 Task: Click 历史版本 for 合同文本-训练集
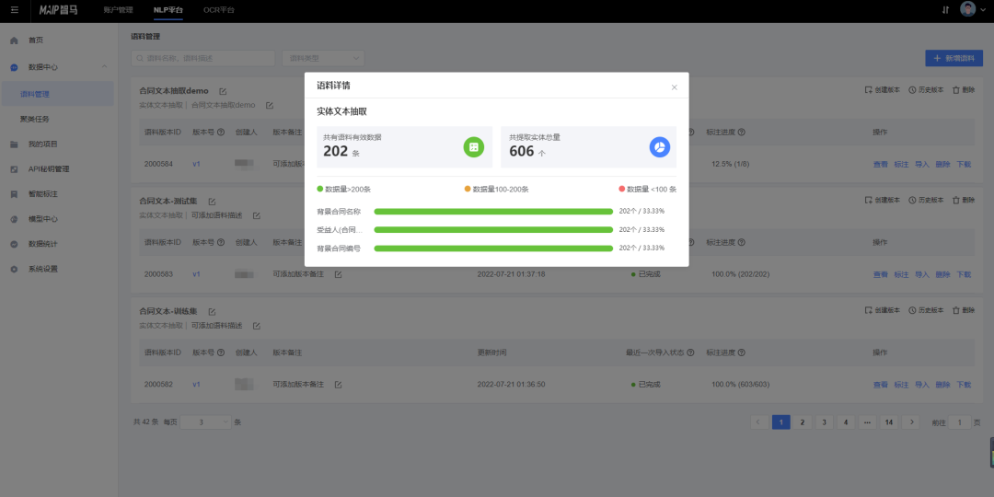926,311
